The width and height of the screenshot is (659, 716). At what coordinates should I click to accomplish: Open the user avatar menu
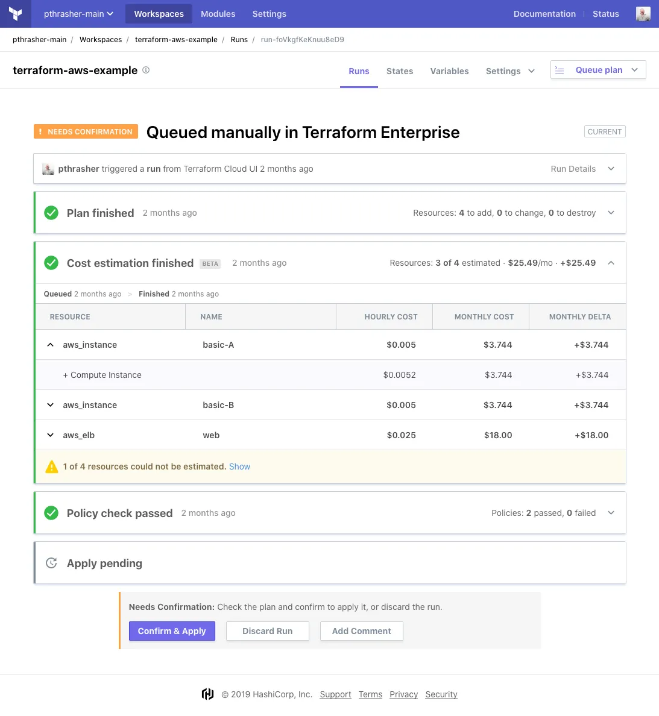tap(643, 14)
